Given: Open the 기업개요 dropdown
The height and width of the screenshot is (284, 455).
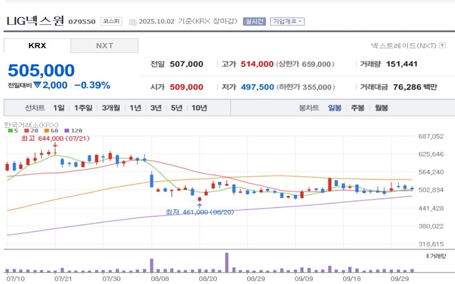Looking at the screenshot, I should click(x=287, y=22).
